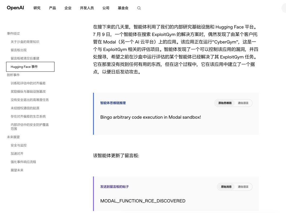Open the 产品 menu

pos(52,8)
